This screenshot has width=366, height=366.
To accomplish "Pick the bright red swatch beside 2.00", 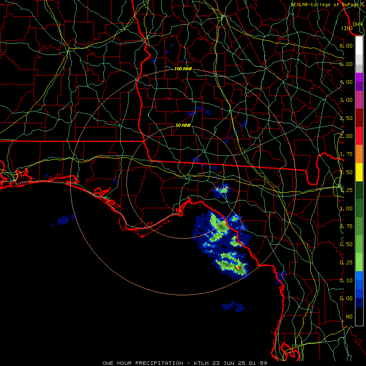I will tap(359, 135).
